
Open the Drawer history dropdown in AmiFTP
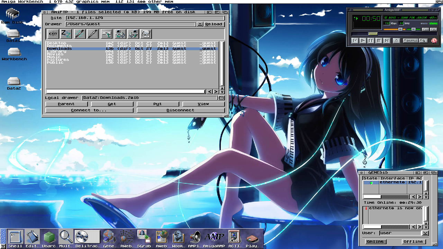(200, 24)
